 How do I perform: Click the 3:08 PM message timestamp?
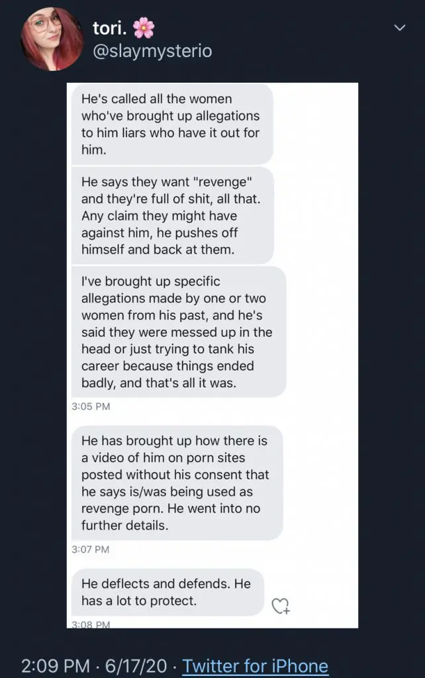click(x=91, y=624)
